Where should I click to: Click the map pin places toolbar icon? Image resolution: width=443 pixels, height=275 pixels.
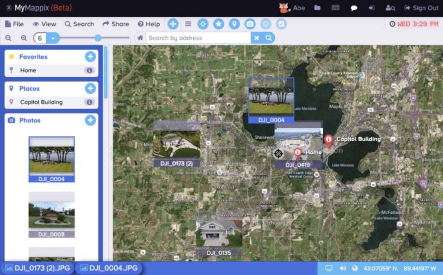pos(234,24)
